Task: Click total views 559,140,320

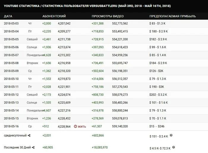Action: (120, 126)
